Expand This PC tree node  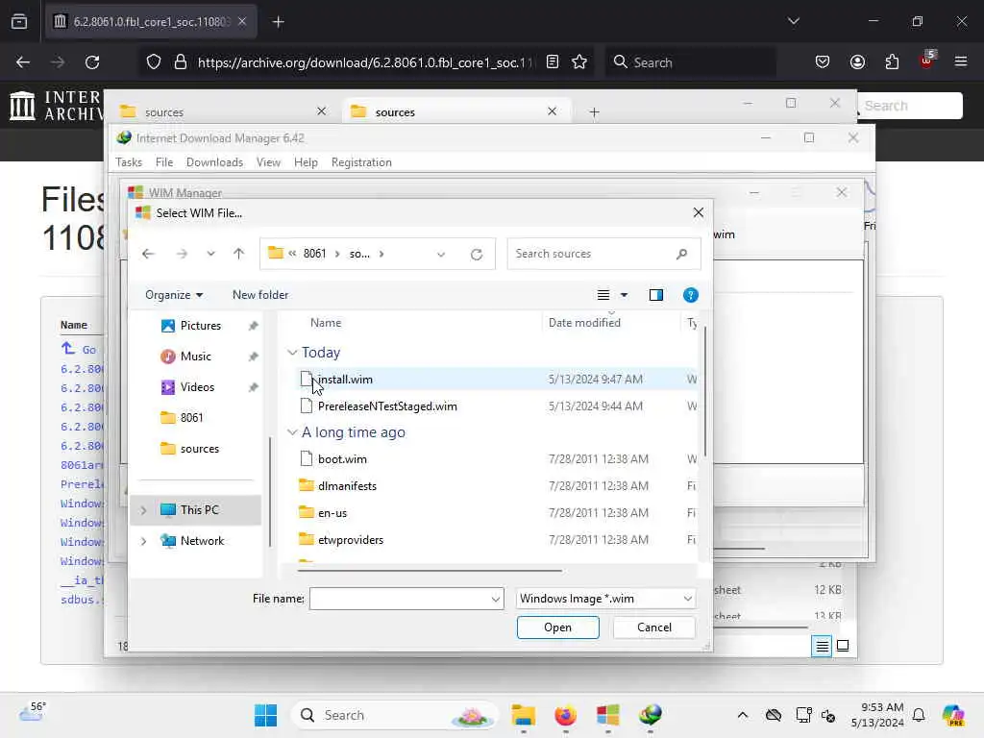click(x=144, y=510)
